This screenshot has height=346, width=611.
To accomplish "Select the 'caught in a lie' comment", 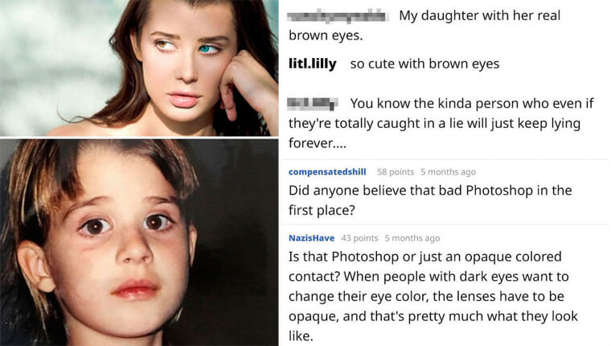I will tap(441, 123).
